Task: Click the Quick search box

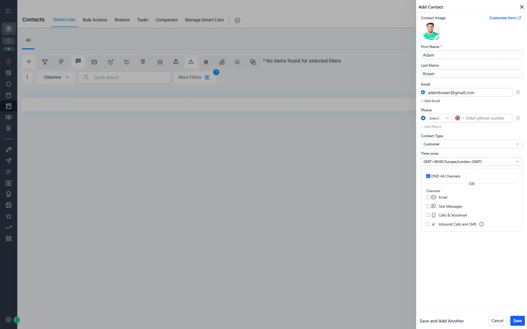Action: (124, 77)
